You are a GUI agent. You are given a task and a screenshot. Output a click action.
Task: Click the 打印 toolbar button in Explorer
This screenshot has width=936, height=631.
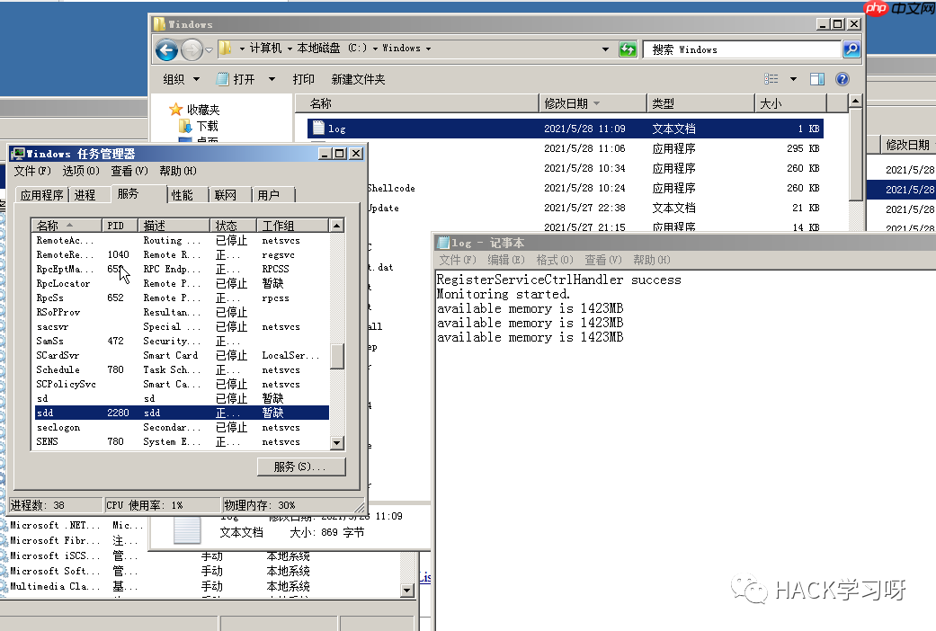click(x=304, y=78)
